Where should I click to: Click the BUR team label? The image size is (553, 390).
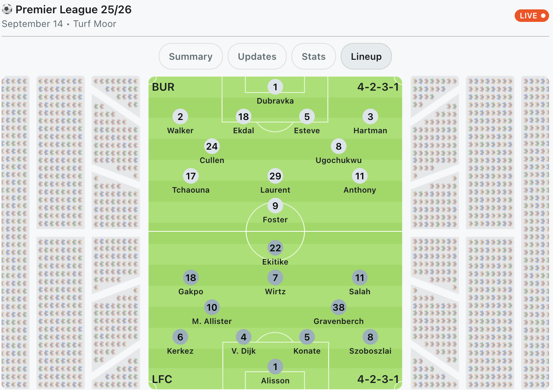[x=163, y=87]
